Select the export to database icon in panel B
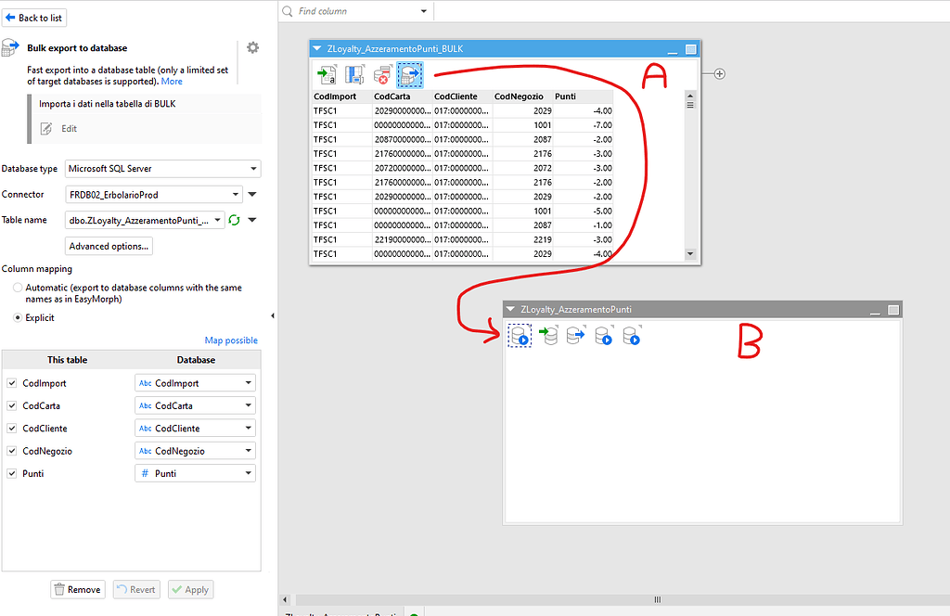Image resolution: width=950 pixels, height=616 pixels. (x=574, y=336)
